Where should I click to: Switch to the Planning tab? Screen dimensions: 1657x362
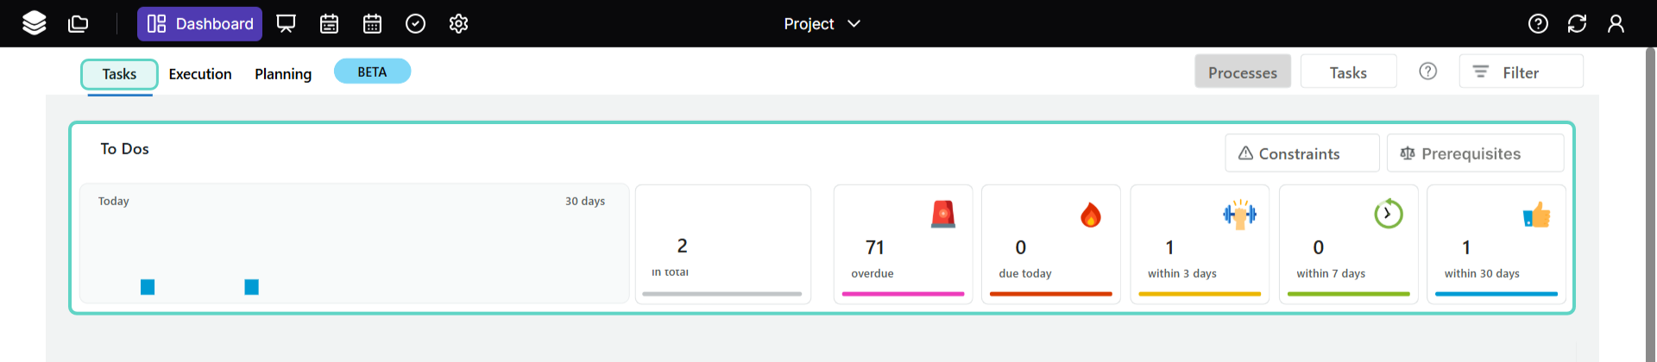[x=283, y=74]
